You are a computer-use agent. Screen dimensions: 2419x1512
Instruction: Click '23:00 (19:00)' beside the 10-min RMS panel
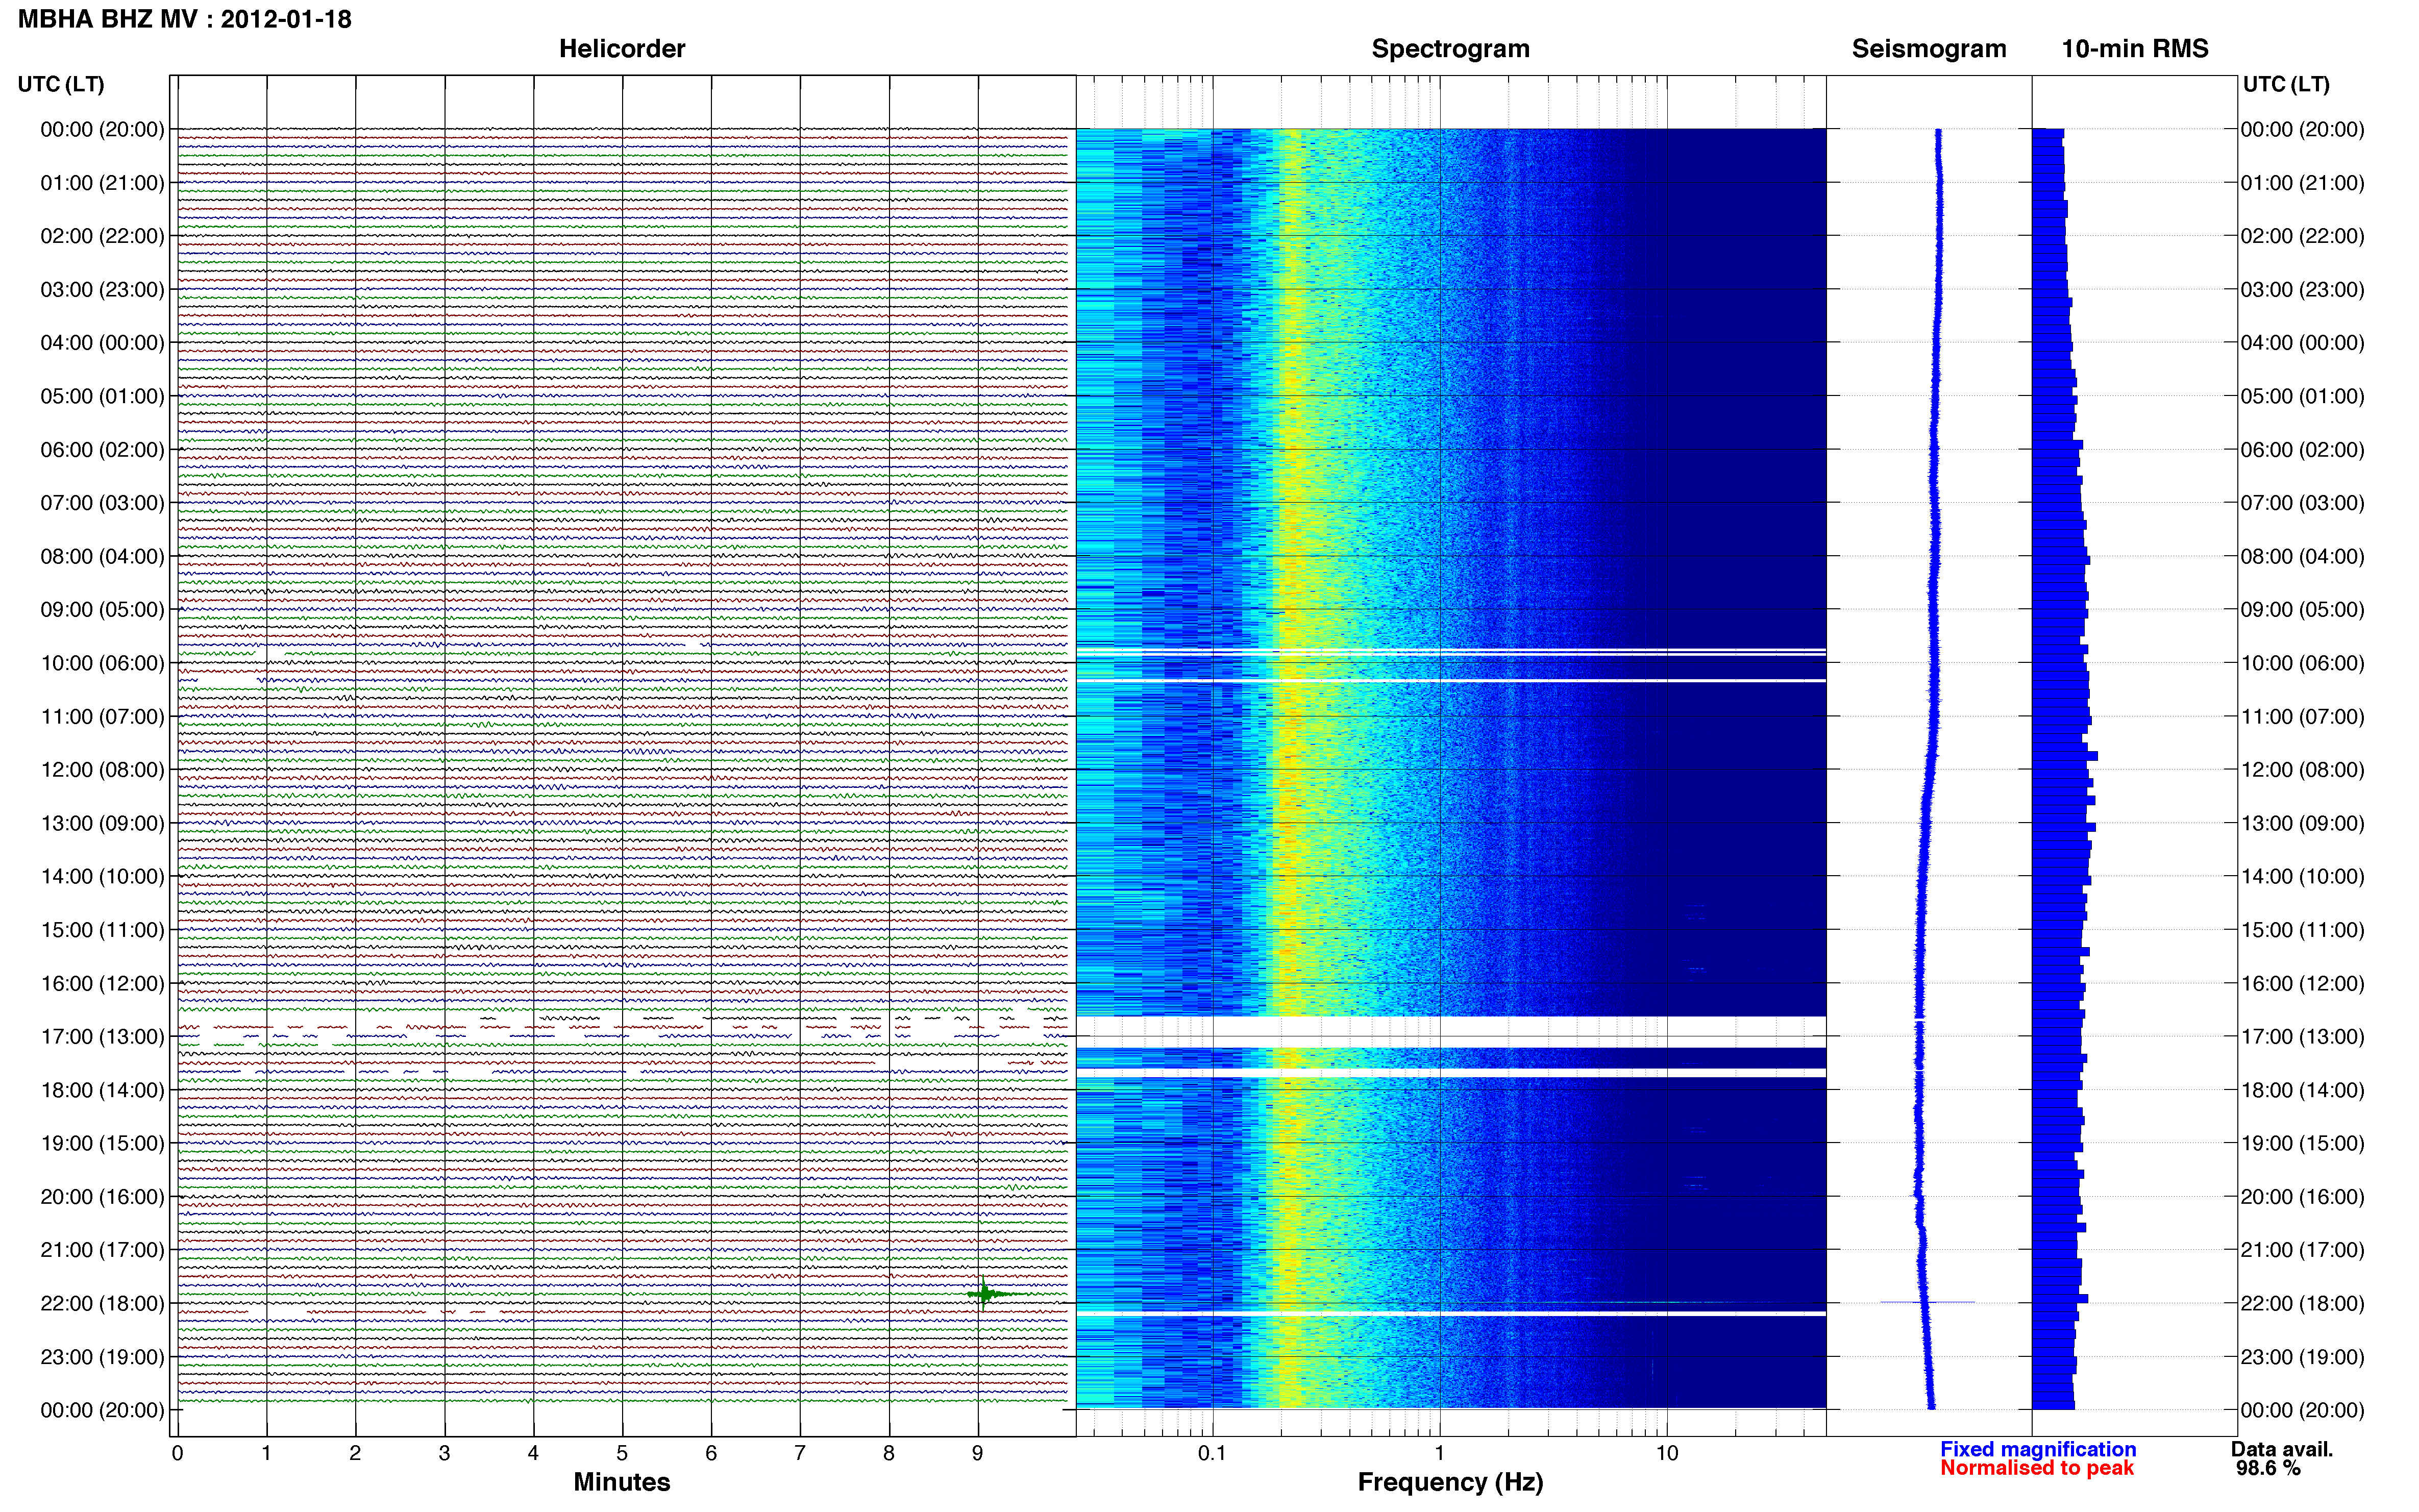pyautogui.click(x=2302, y=1357)
